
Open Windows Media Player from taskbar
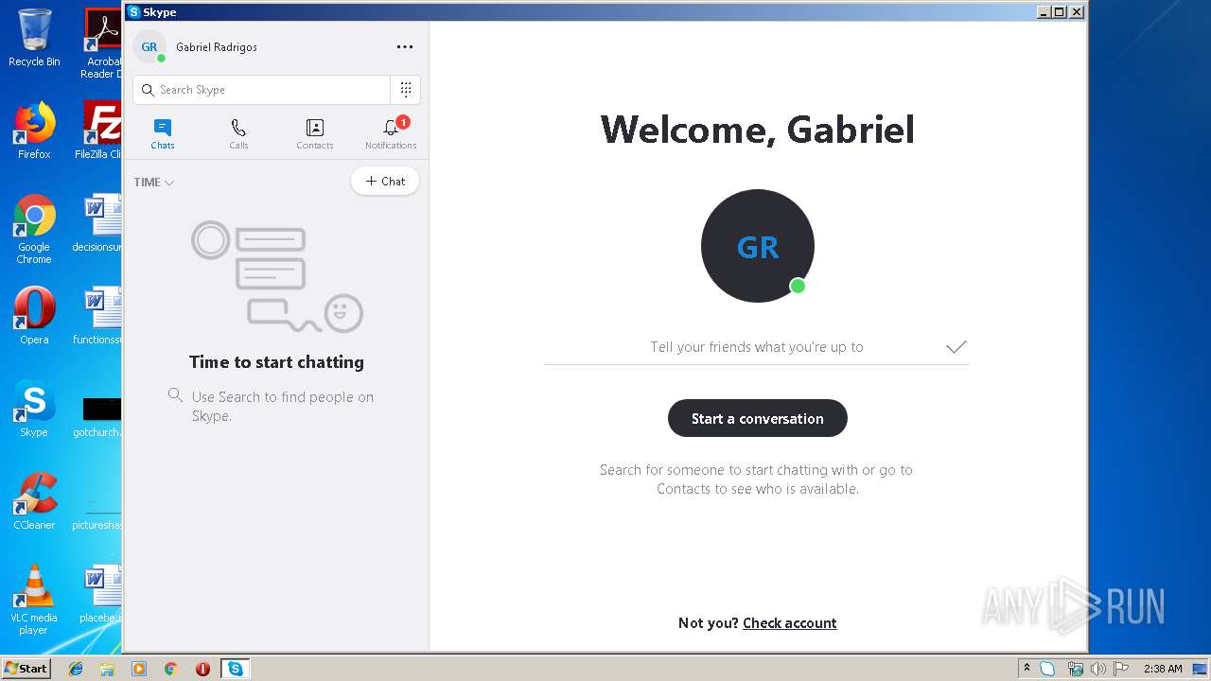pos(139,669)
